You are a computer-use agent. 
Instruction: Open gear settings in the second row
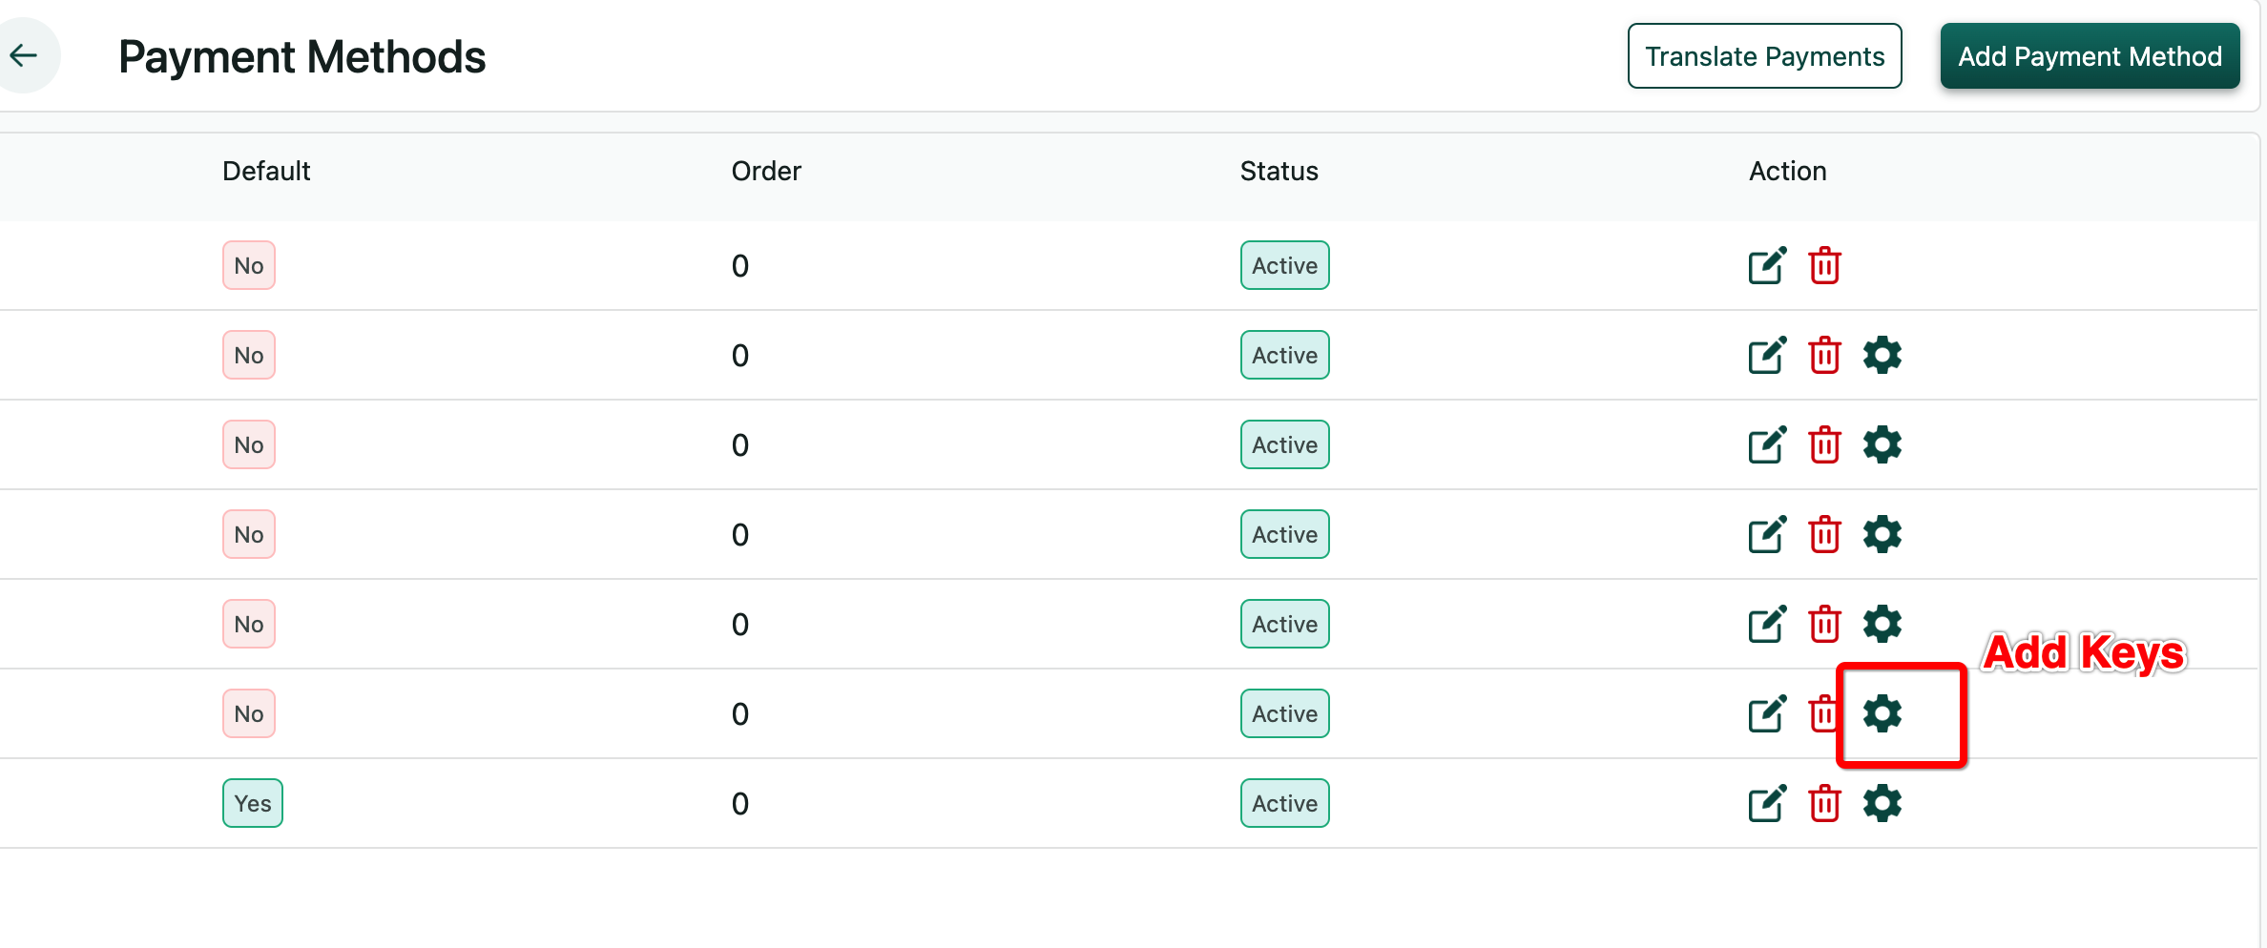coord(1882,356)
